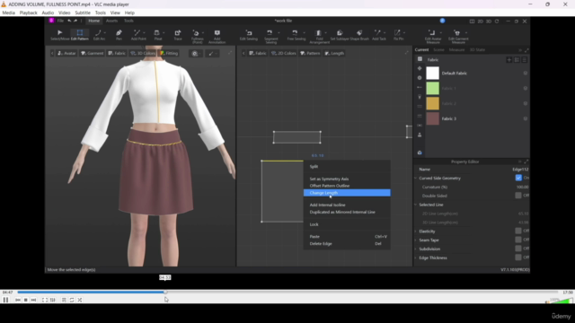Click the Set Sublayer tool

[340, 35]
